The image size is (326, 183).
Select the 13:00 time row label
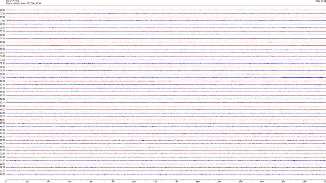coord(2,102)
